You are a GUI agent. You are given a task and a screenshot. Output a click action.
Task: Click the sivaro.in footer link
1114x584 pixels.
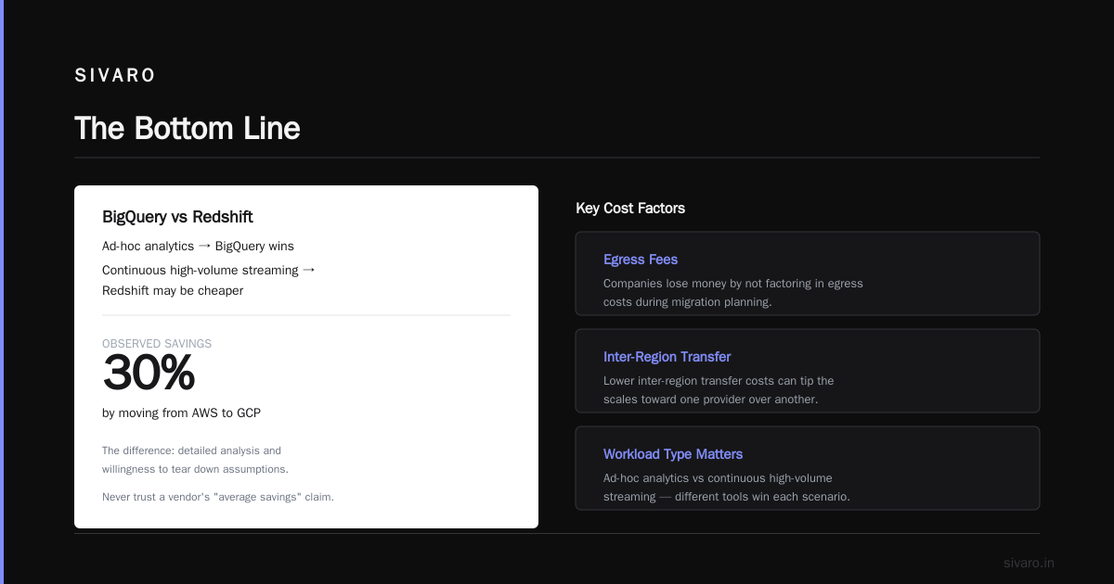[x=1029, y=563]
